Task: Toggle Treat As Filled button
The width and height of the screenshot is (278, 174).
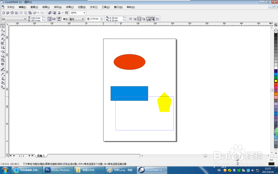Action: point(153,19)
